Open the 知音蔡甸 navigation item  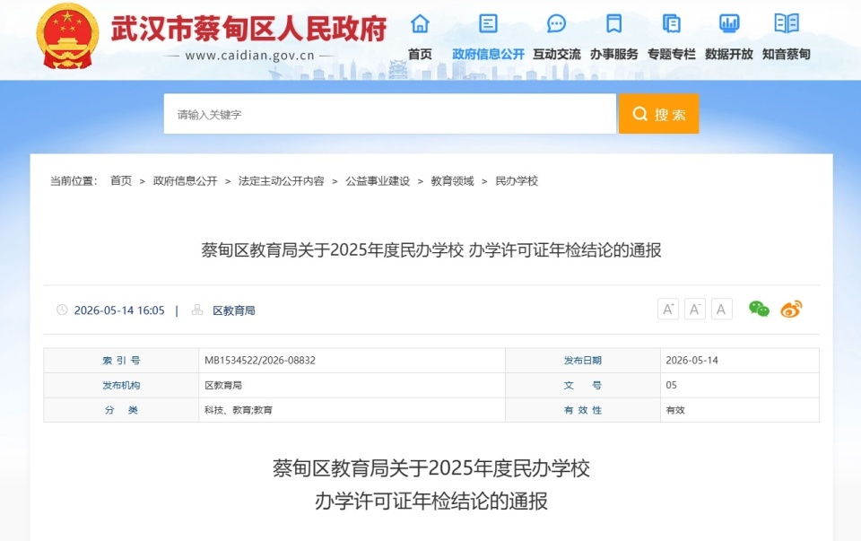point(787,54)
